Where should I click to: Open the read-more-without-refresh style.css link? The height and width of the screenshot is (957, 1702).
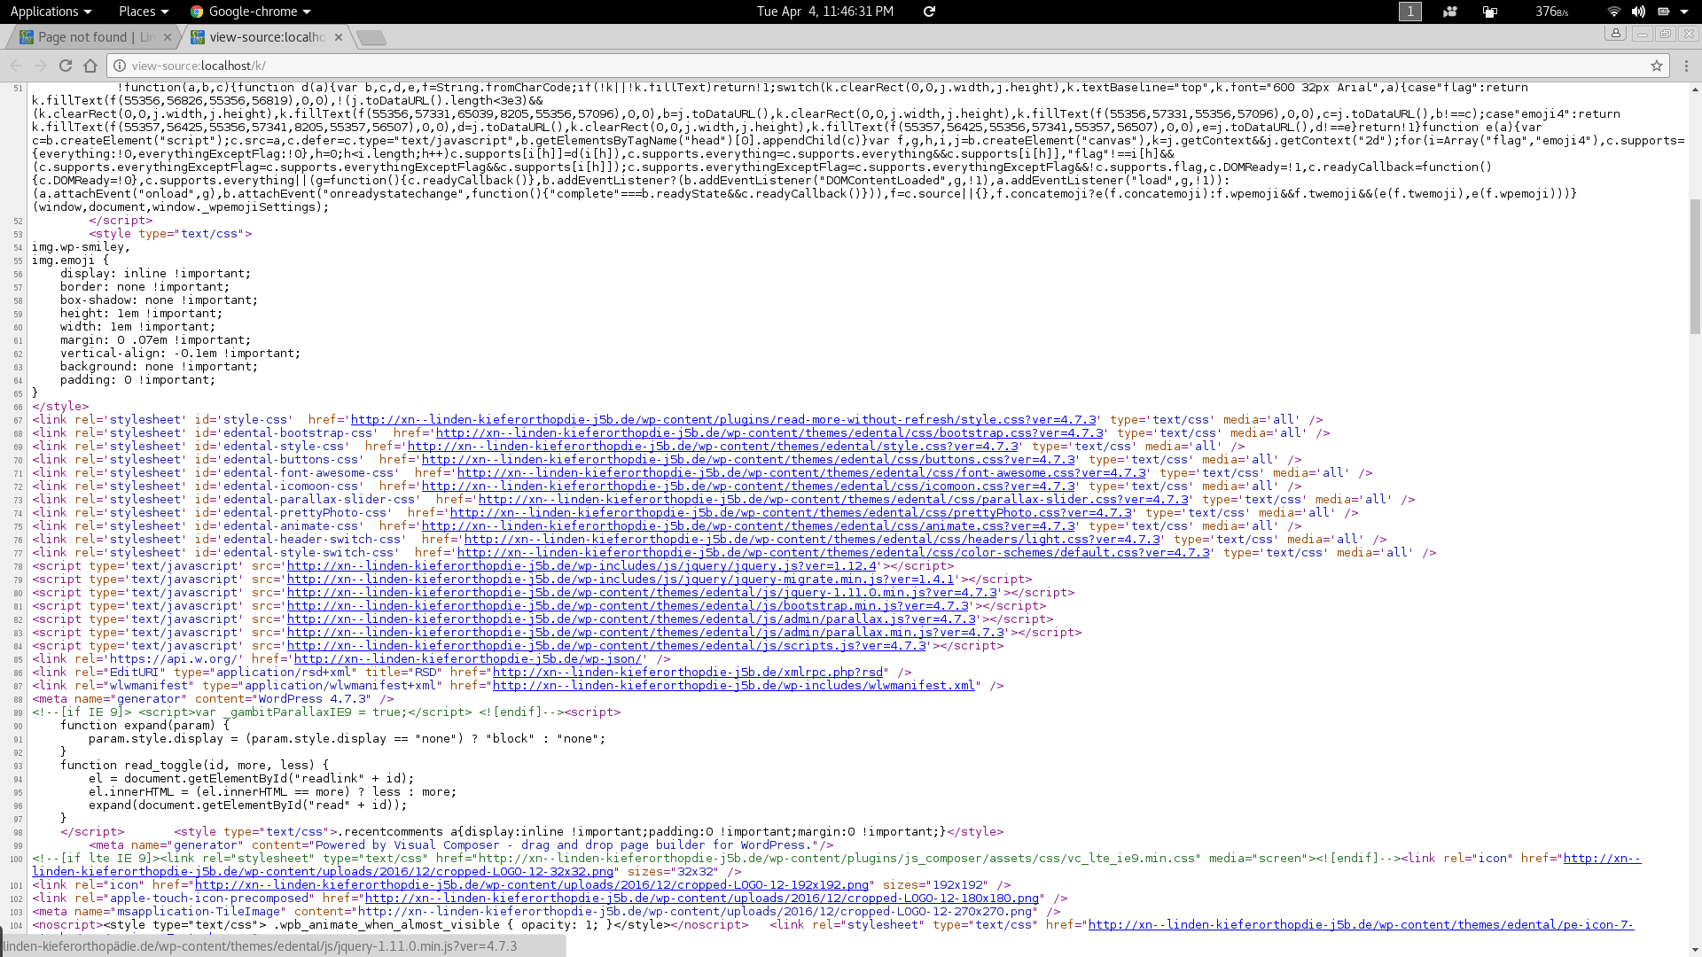tap(723, 420)
